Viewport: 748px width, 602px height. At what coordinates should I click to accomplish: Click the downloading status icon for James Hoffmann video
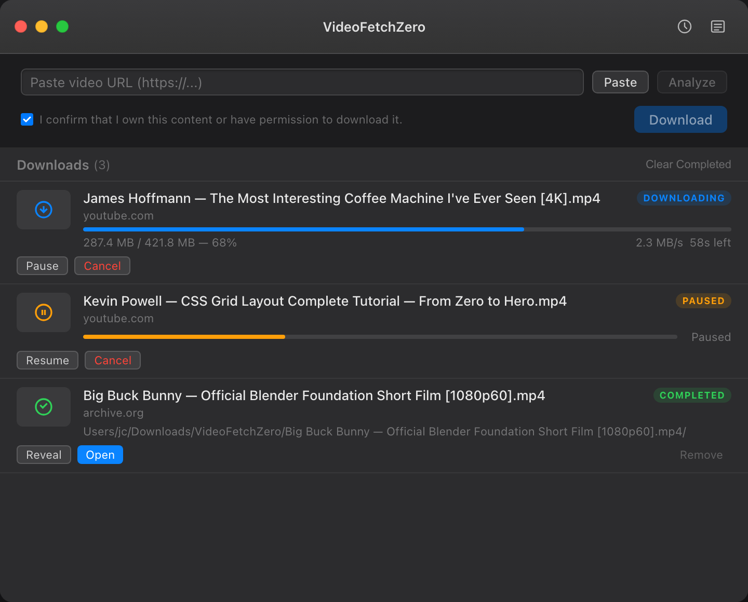pos(44,210)
